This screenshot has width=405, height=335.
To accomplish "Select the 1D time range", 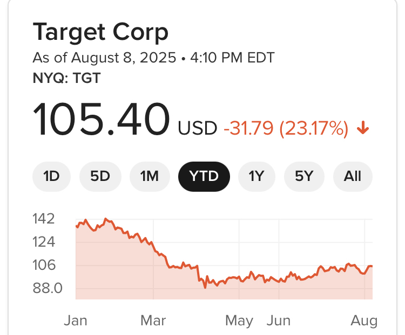I will [51, 176].
